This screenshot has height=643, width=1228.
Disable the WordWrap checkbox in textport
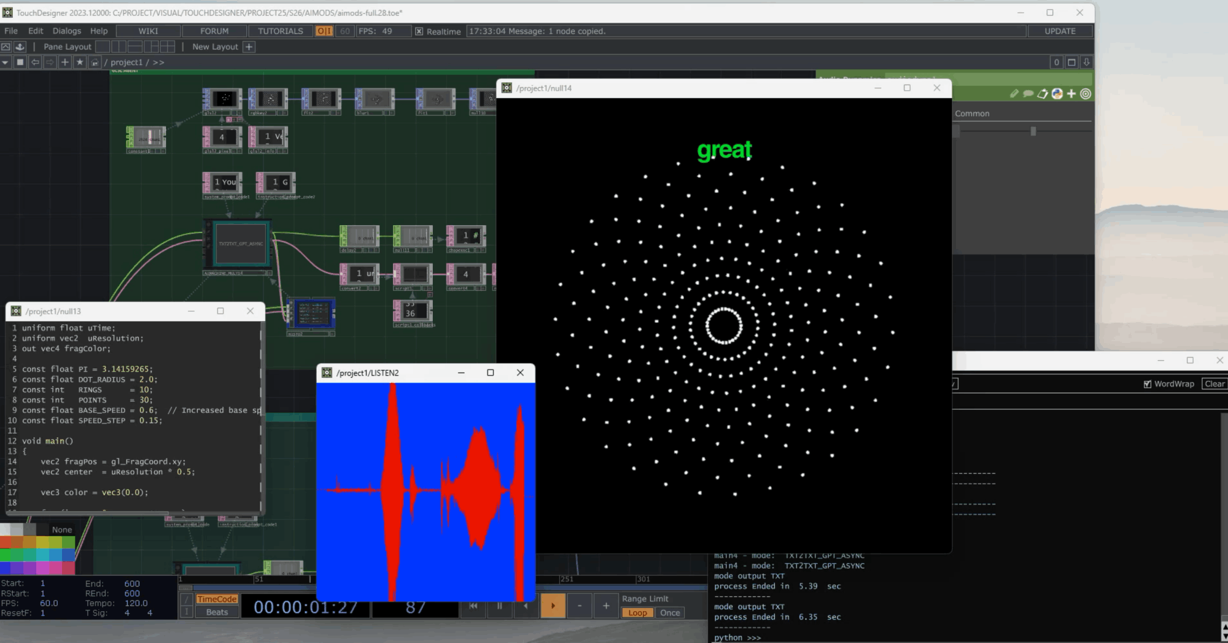click(x=1147, y=384)
